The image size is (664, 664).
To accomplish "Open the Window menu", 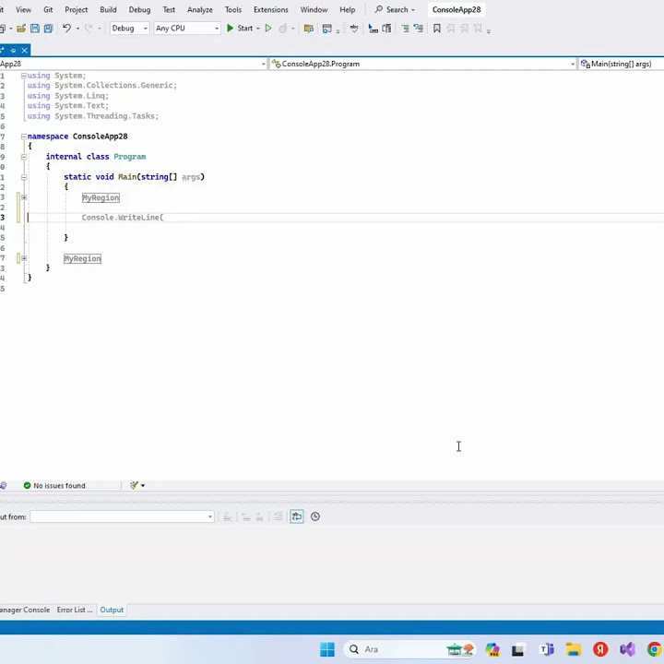I will 314,9.
